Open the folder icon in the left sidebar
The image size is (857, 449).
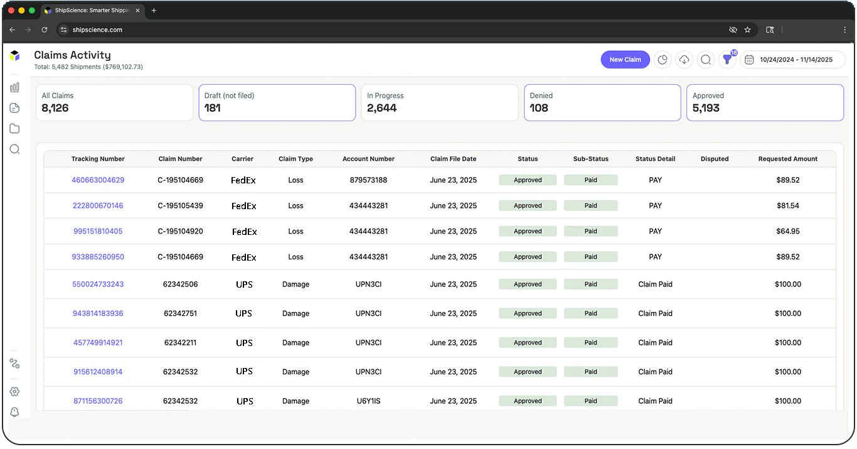pos(14,128)
